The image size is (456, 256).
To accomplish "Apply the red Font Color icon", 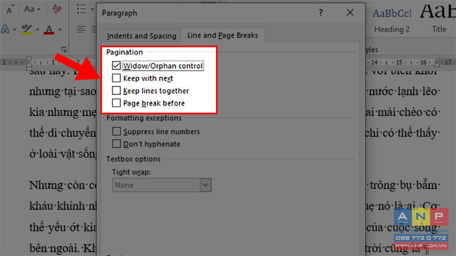I will 49,30.
